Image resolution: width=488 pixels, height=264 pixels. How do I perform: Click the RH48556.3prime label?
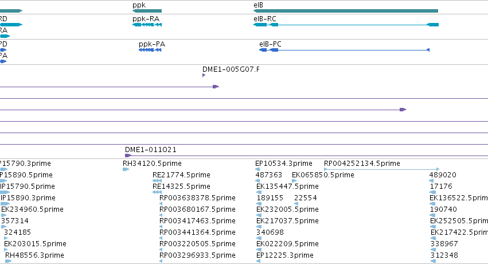pos(34,255)
